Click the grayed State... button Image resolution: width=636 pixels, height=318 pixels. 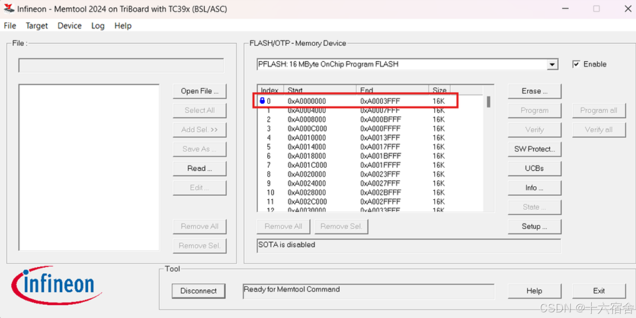click(x=534, y=207)
